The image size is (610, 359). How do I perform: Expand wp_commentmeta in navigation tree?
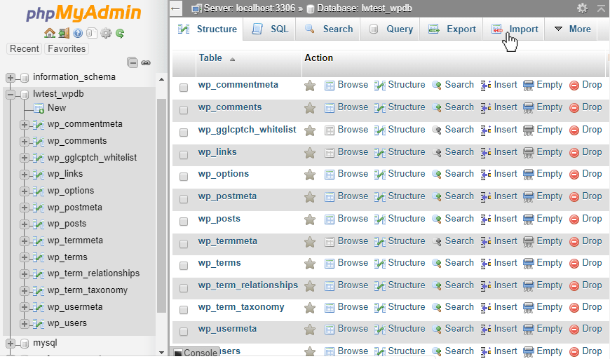tap(25, 125)
